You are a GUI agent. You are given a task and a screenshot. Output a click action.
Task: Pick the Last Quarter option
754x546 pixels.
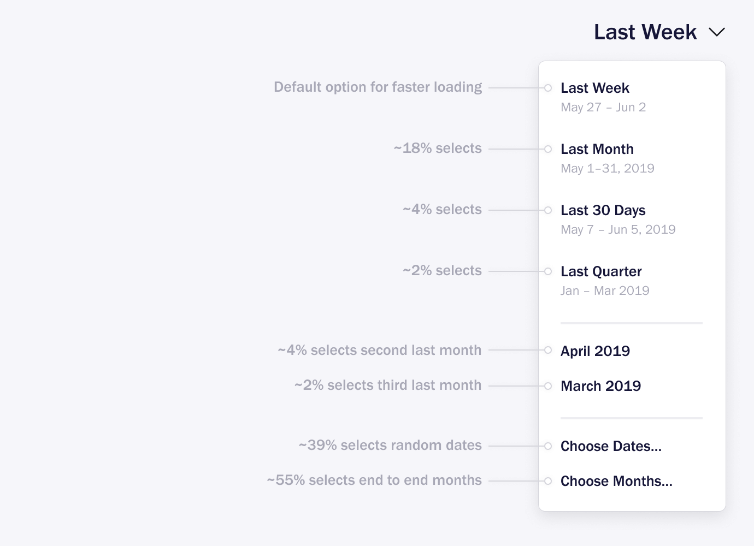(x=601, y=271)
